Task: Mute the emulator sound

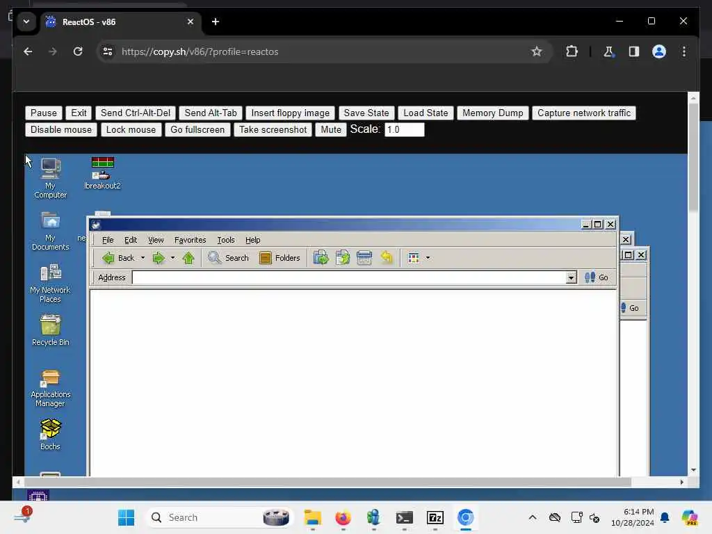Action: (x=331, y=130)
